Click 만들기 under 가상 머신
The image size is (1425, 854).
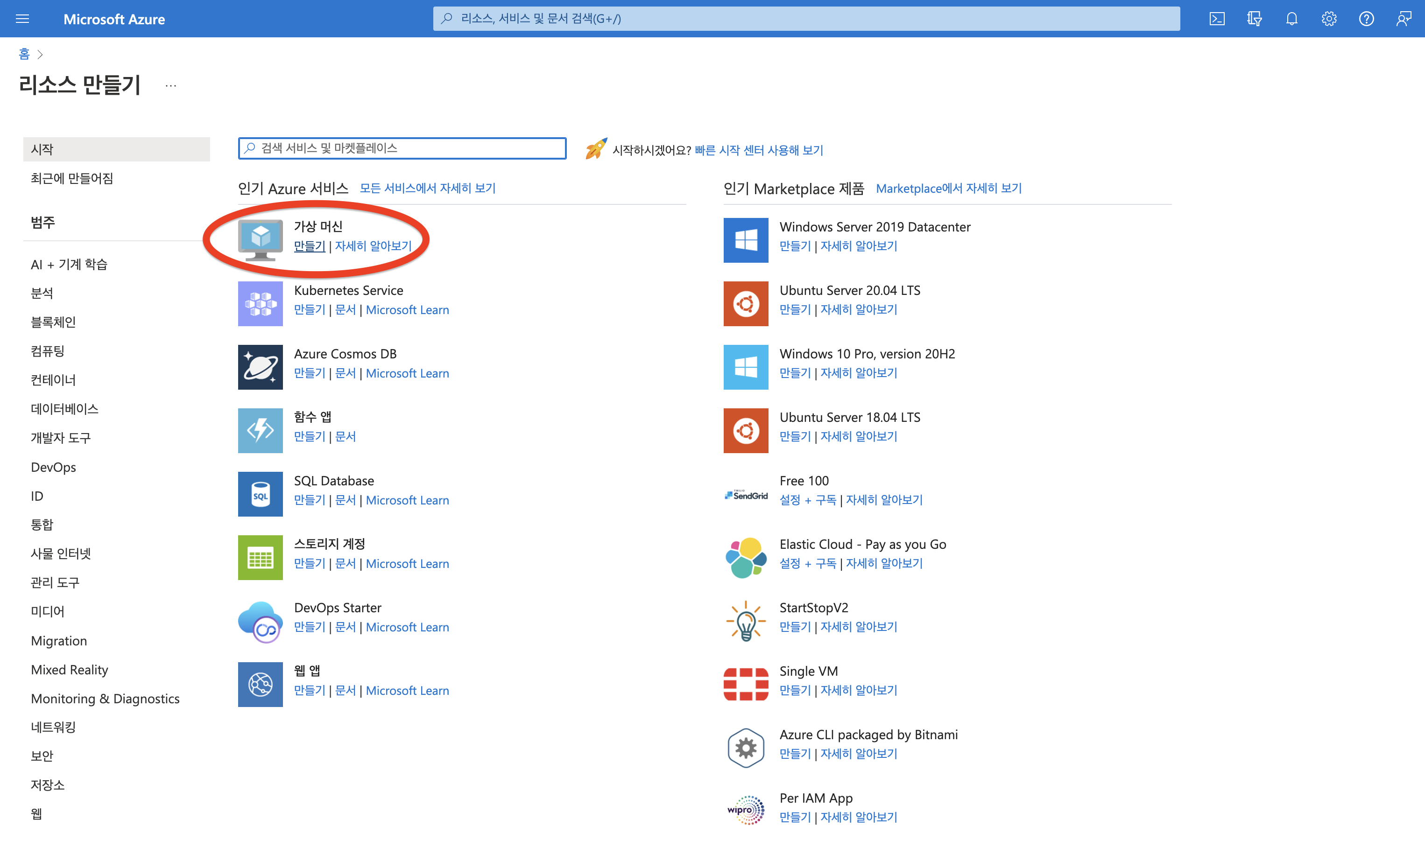pyautogui.click(x=310, y=246)
